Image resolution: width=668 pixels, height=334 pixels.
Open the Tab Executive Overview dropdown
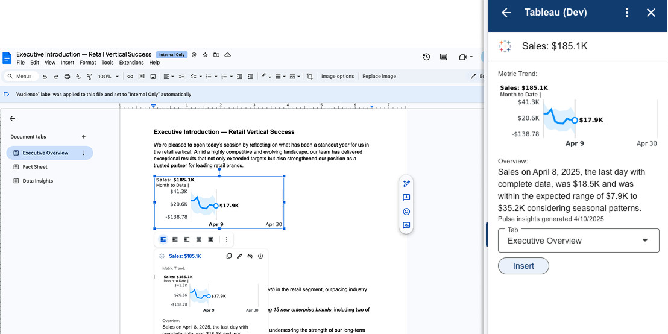(x=579, y=241)
